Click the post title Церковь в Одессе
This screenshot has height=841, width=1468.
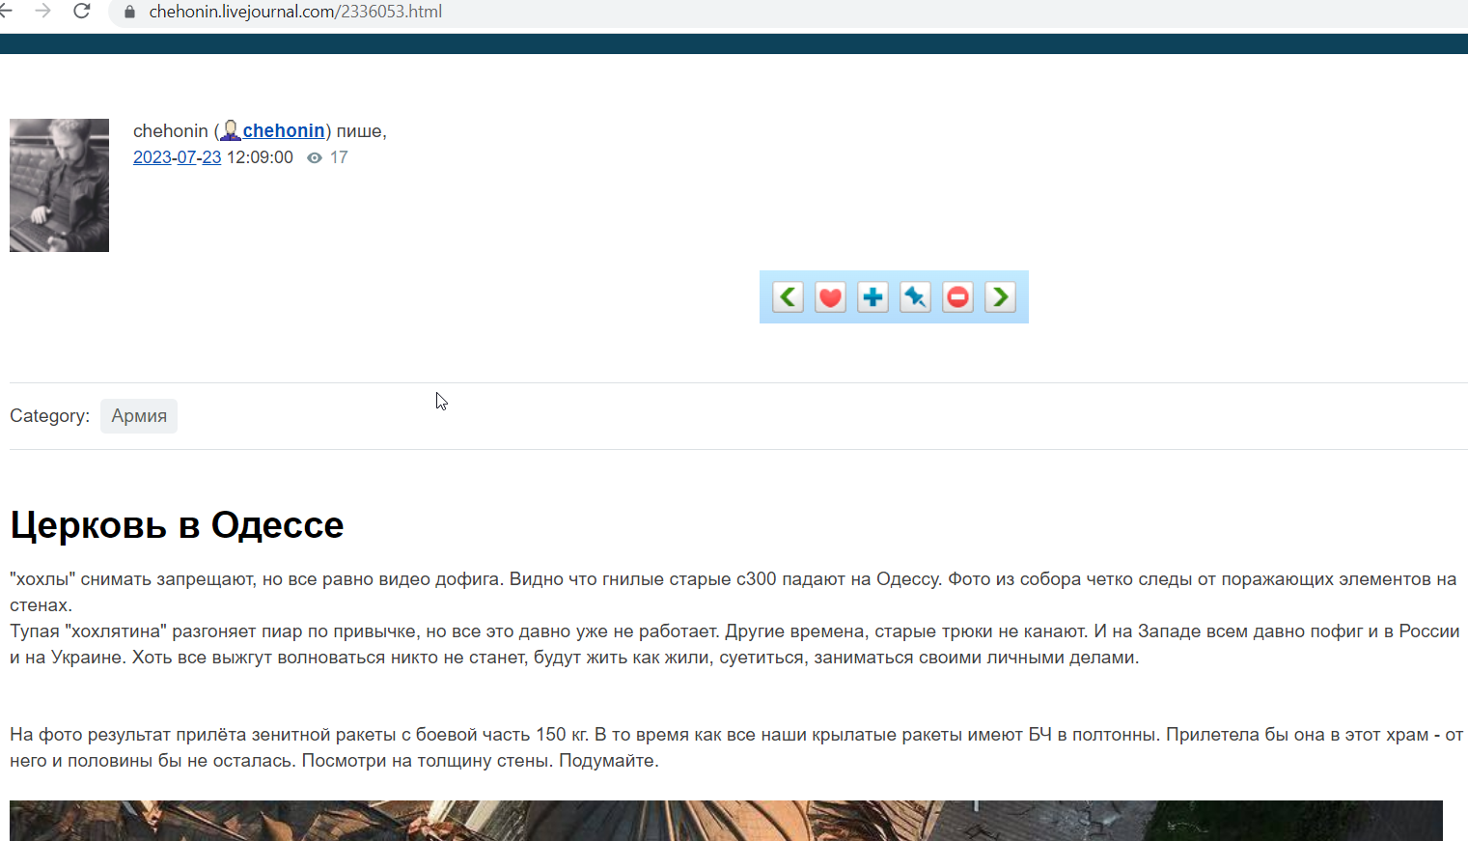point(177,525)
